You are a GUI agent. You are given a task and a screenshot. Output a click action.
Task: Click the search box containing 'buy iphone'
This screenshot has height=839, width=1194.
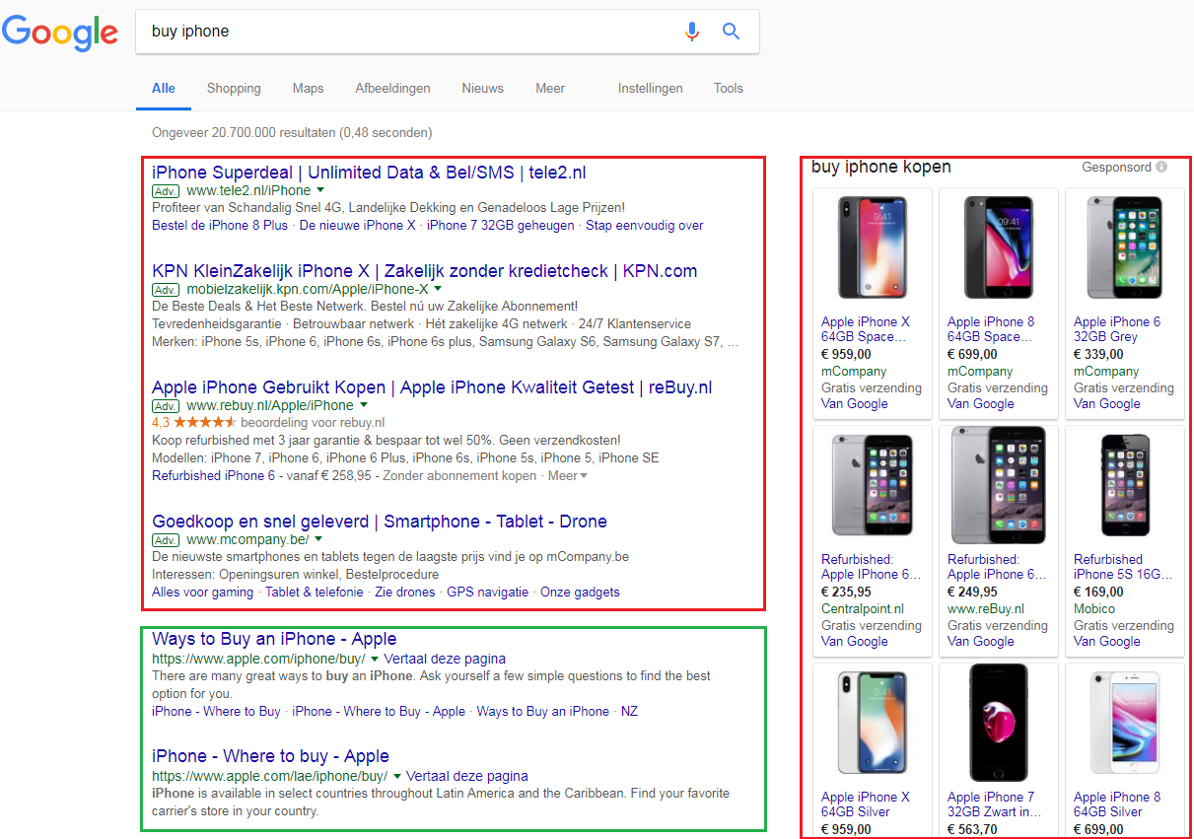tap(414, 32)
